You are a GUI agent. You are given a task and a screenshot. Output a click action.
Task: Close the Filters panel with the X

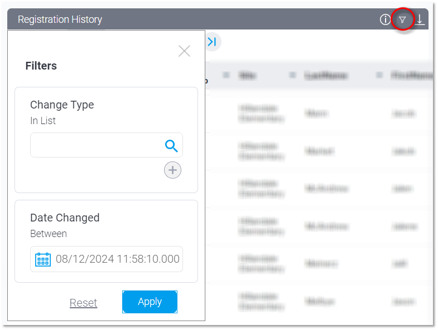(x=184, y=51)
